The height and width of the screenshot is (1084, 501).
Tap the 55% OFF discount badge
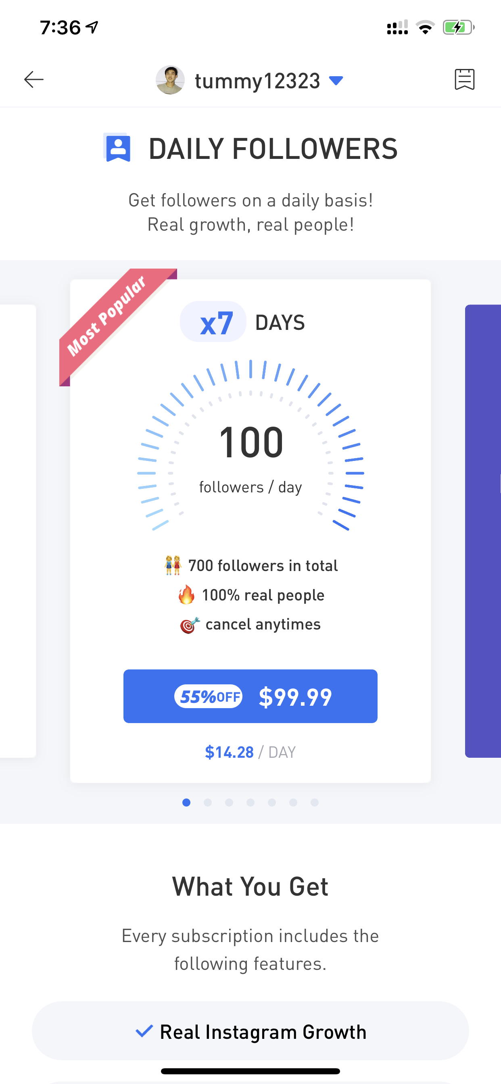click(209, 697)
